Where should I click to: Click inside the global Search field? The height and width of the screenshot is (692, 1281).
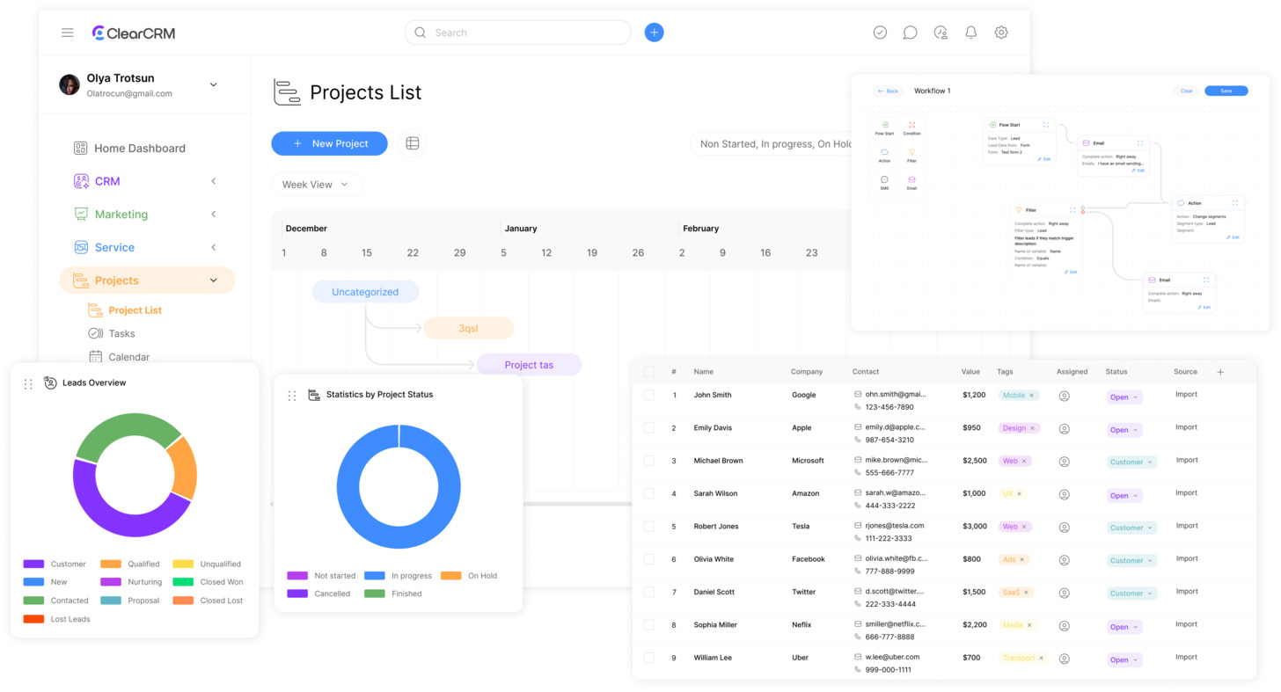(517, 32)
